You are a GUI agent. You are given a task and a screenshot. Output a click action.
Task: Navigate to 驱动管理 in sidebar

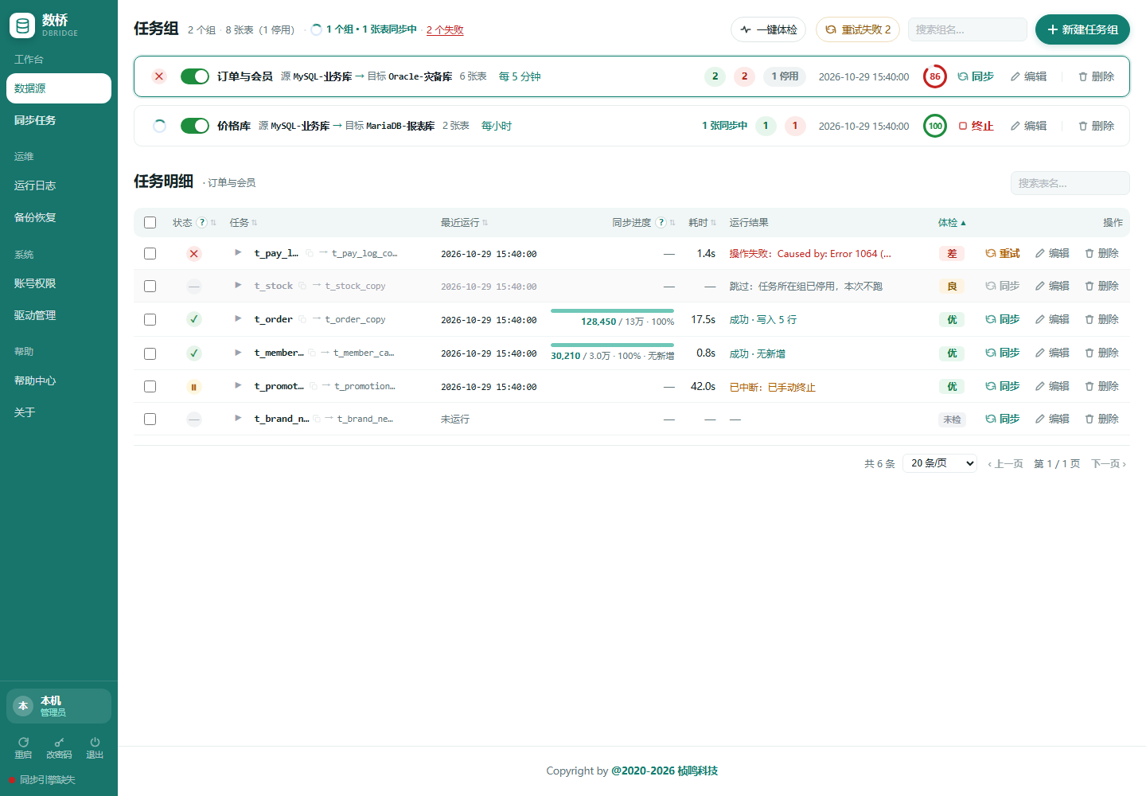tap(59, 315)
